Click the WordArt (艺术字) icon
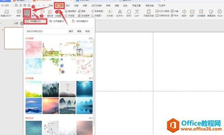 [x=120, y=12]
